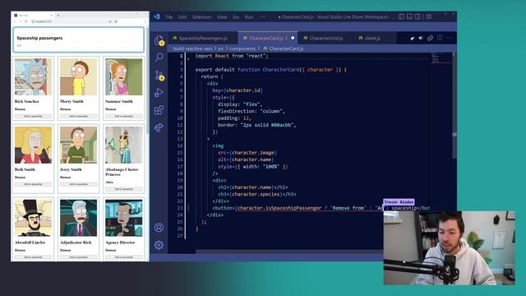This screenshot has height=296, width=526.
Task: Click build-reactive-vars in breadcrumb
Action: pyautogui.click(x=192, y=49)
